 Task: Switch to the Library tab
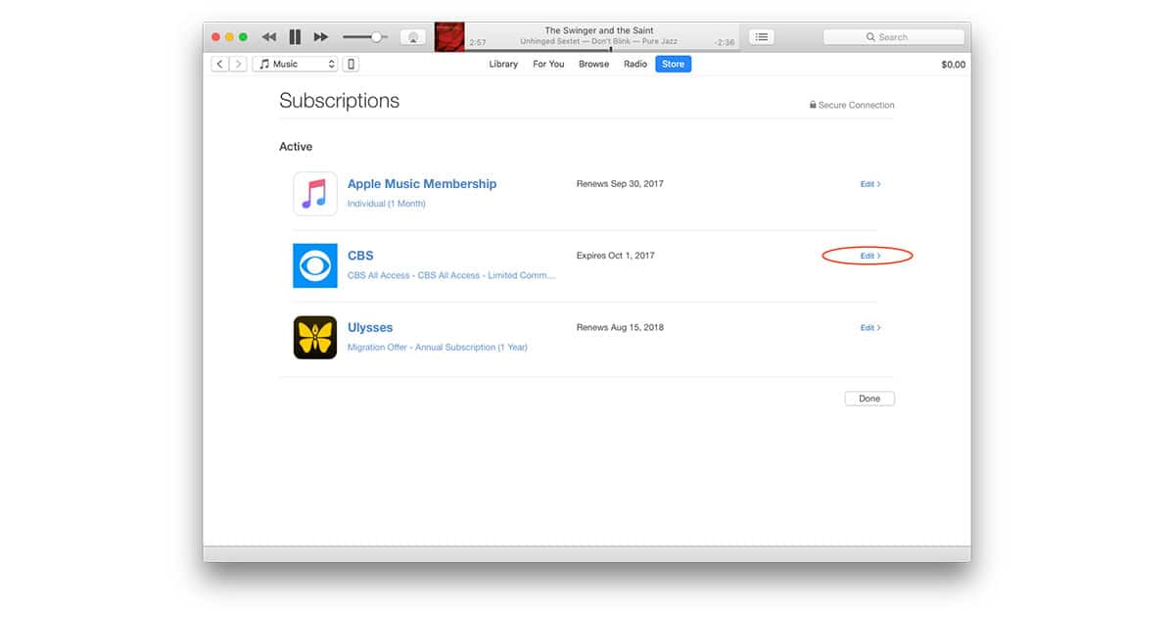(x=503, y=64)
